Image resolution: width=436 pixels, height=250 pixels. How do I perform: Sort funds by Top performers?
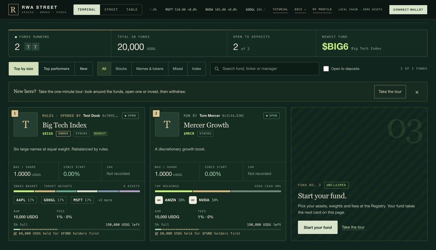click(x=56, y=69)
